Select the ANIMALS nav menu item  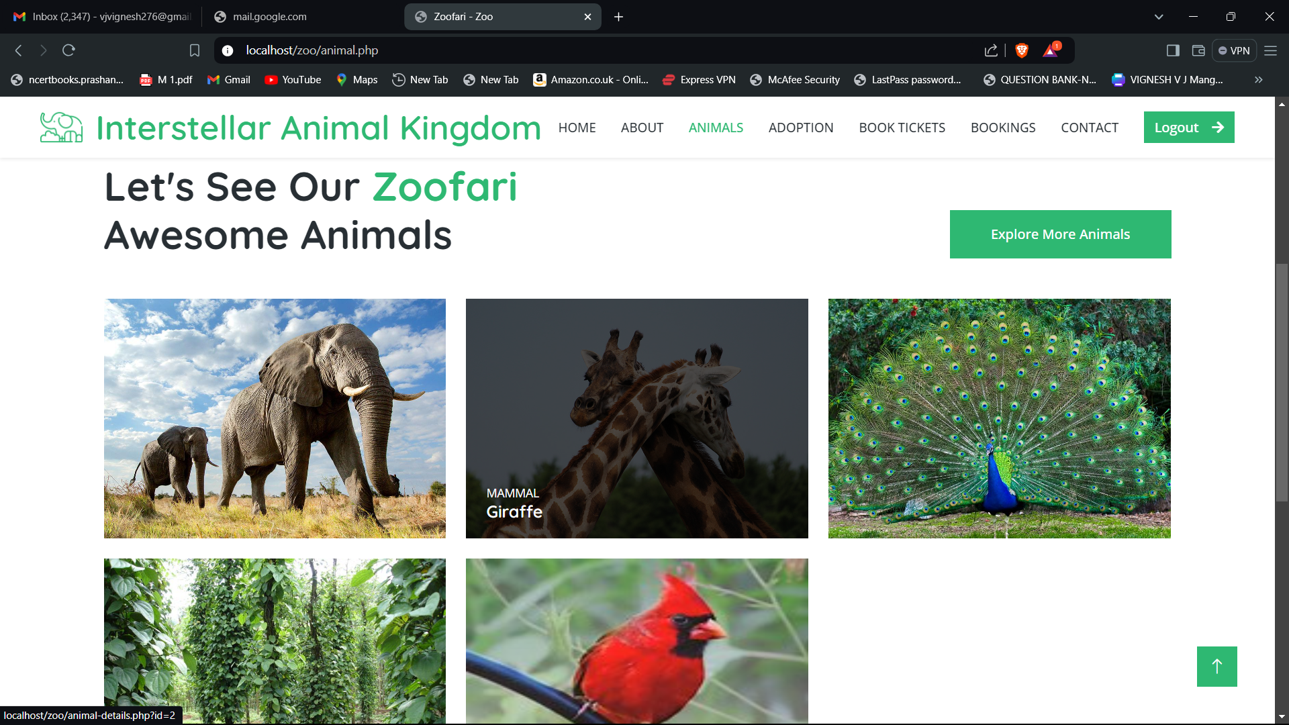[716, 128]
